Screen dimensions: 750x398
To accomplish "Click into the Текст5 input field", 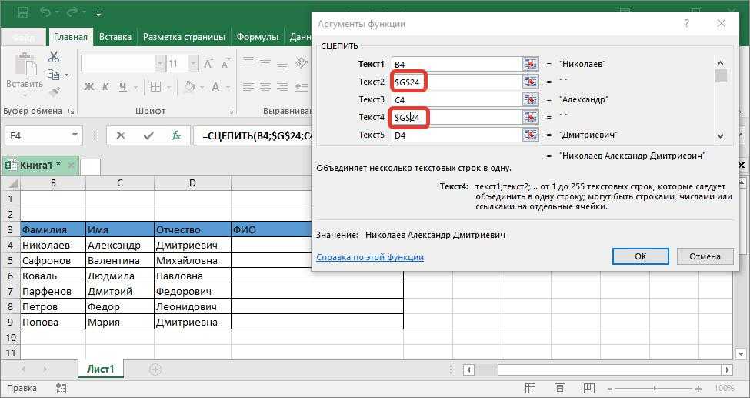I will pos(456,135).
